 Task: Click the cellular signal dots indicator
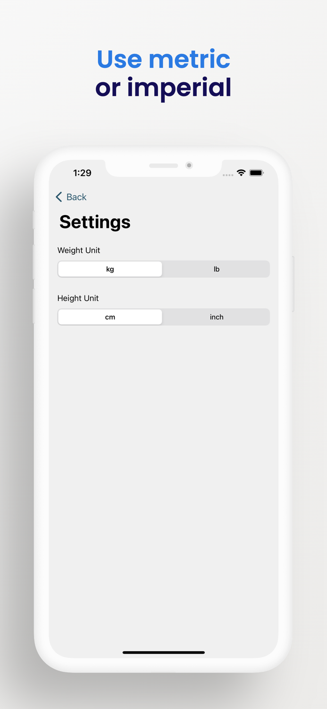click(228, 174)
